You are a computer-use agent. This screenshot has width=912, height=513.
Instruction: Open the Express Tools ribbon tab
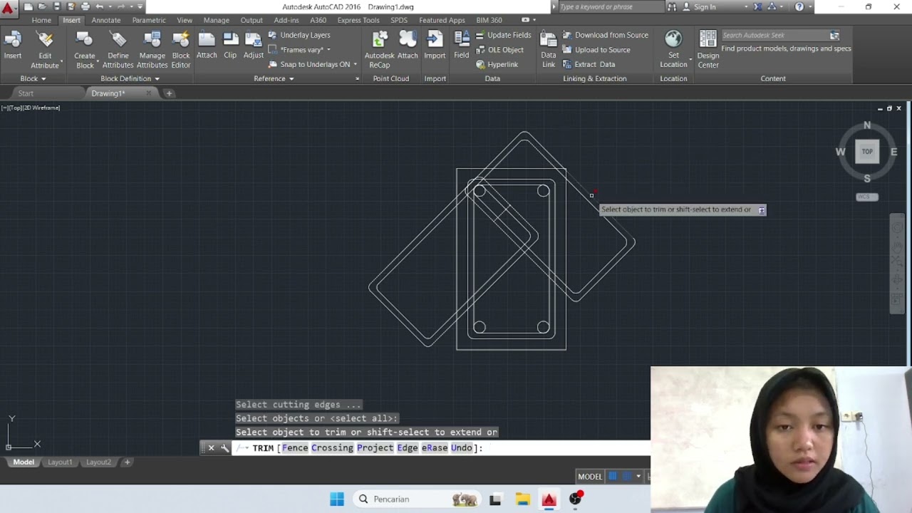tap(358, 20)
